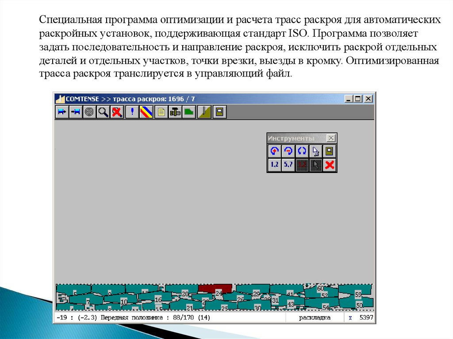
Task: Close the Инструменты floating panel
Action: click(331, 138)
